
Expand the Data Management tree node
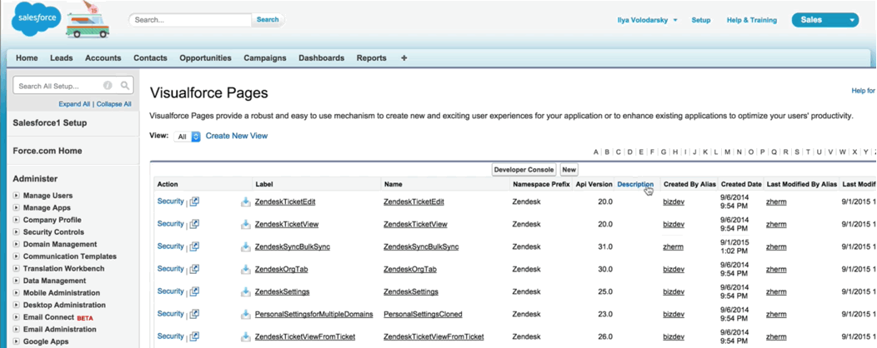16,281
